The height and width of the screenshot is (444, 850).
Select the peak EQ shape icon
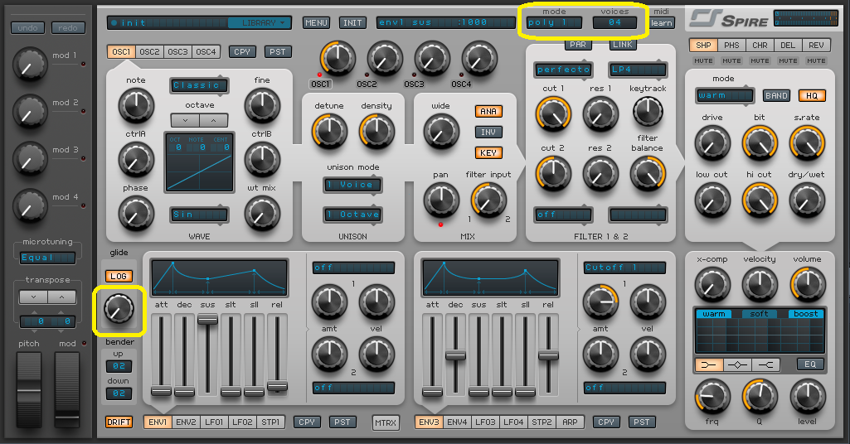[738, 364]
